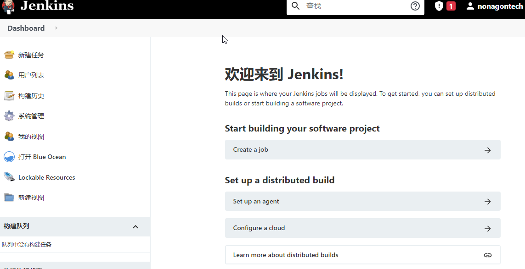
Task: Open 我的视图 in the sidebar
Action: coord(31,137)
